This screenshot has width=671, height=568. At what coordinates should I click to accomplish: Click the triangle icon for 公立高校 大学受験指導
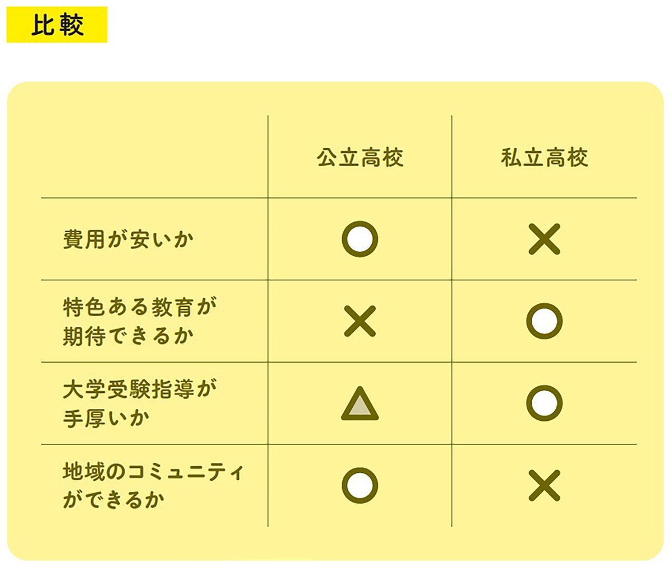[x=360, y=404]
